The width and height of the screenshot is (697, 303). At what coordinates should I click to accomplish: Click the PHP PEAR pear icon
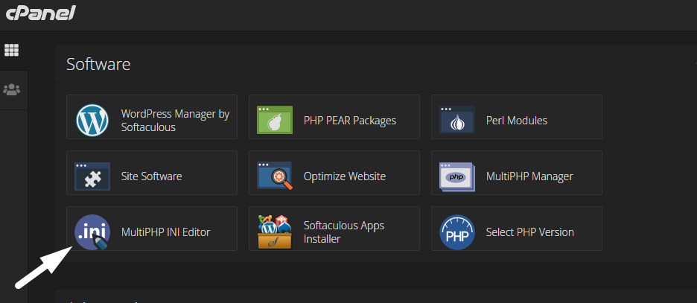click(x=275, y=120)
